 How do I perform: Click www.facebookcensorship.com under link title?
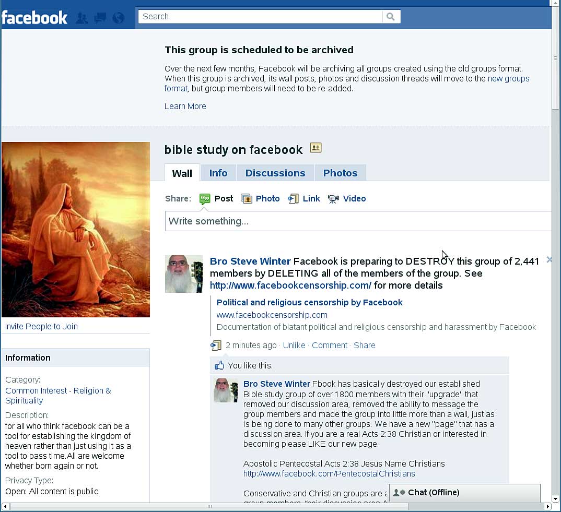[x=272, y=315]
